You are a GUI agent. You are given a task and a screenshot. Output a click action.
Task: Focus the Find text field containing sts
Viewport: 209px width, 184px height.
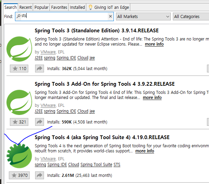tap(64, 16)
